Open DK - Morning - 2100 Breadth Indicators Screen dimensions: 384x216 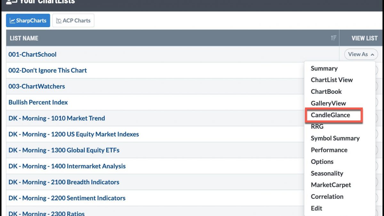[x=64, y=182]
